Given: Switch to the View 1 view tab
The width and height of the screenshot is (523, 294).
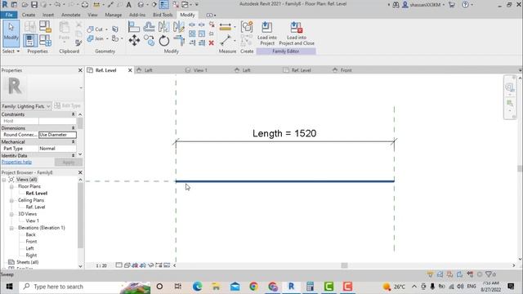Looking at the screenshot, I should tap(200, 70).
